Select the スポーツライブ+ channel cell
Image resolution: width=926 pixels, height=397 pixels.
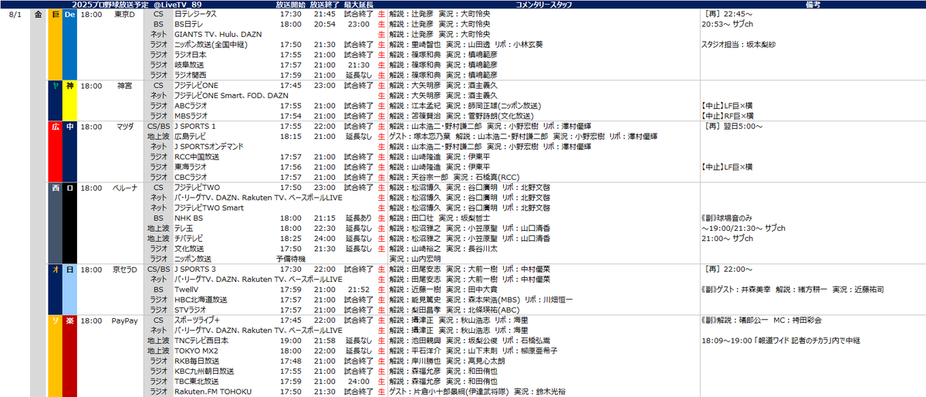198,320
